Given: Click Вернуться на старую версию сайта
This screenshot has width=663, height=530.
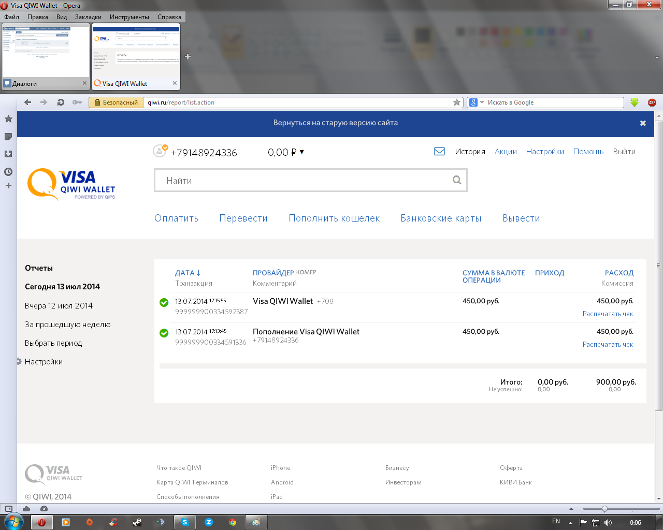Looking at the screenshot, I should click(336, 123).
